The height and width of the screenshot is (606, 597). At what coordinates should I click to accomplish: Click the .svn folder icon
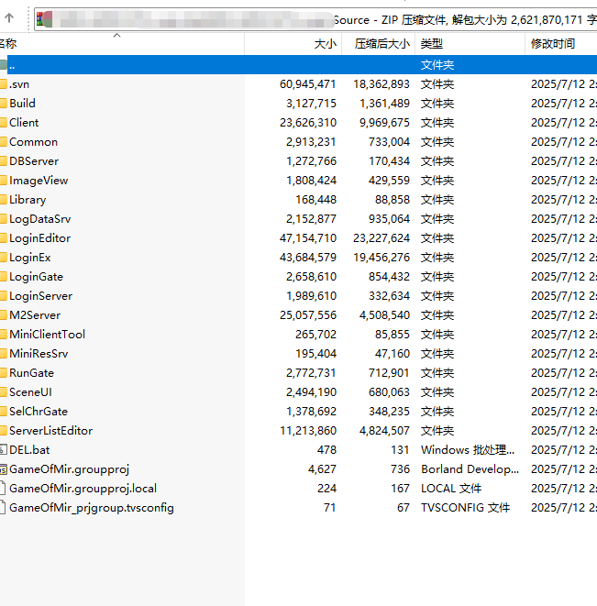(4, 83)
